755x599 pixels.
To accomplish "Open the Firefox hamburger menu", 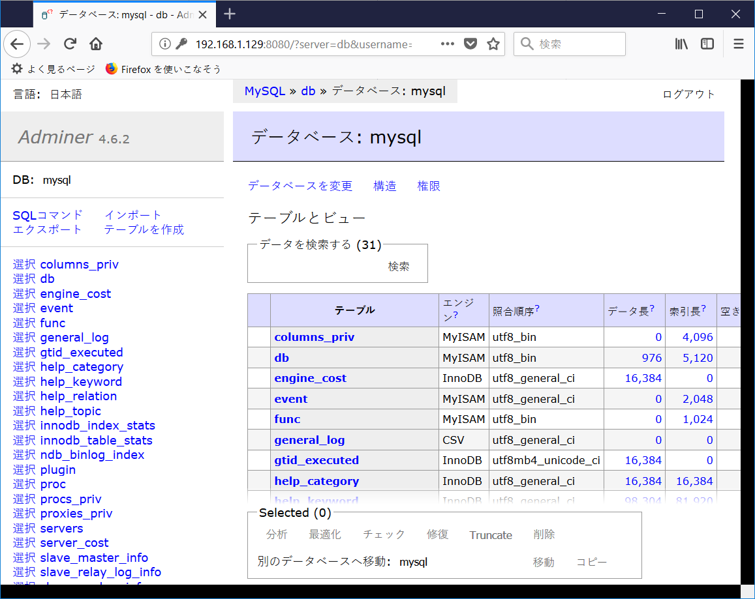I will [x=738, y=44].
